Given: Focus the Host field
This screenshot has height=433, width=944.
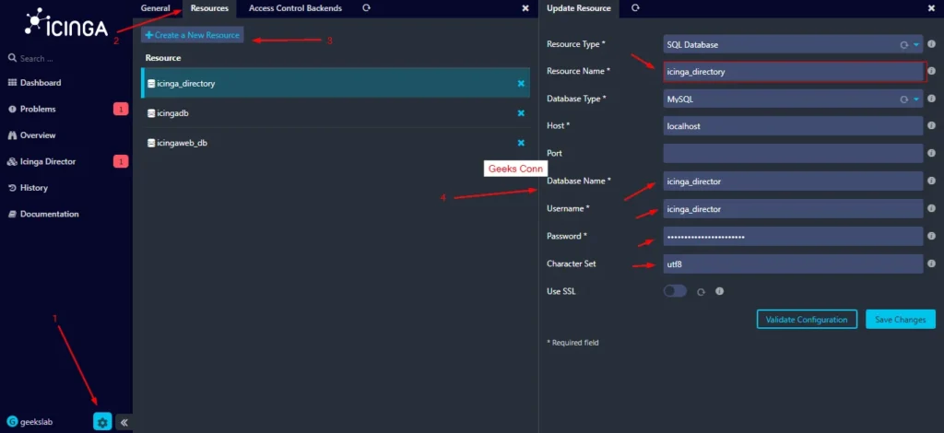Looking at the screenshot, I should pyautogui.click(x=794, y=126).
